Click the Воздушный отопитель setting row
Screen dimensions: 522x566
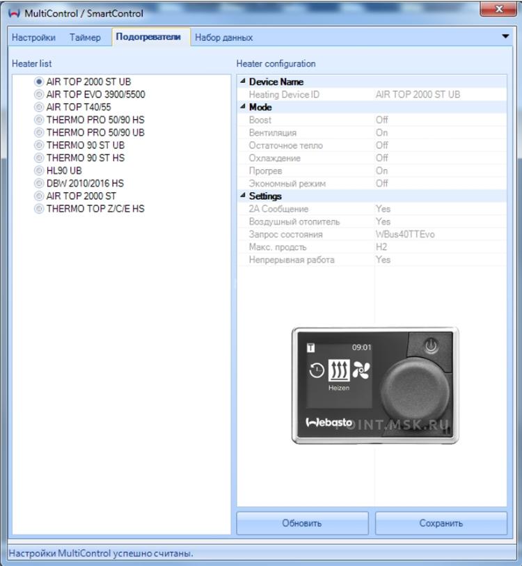point(372,221)
